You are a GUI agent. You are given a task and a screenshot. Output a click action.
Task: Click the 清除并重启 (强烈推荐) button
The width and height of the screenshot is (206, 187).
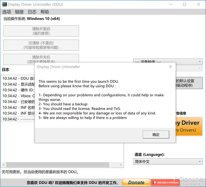click(x=41, y=31)
